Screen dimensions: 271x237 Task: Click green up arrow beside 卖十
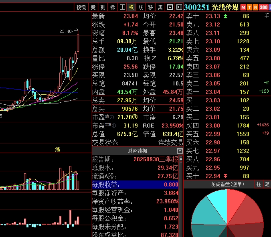click(x=225, y=16)
